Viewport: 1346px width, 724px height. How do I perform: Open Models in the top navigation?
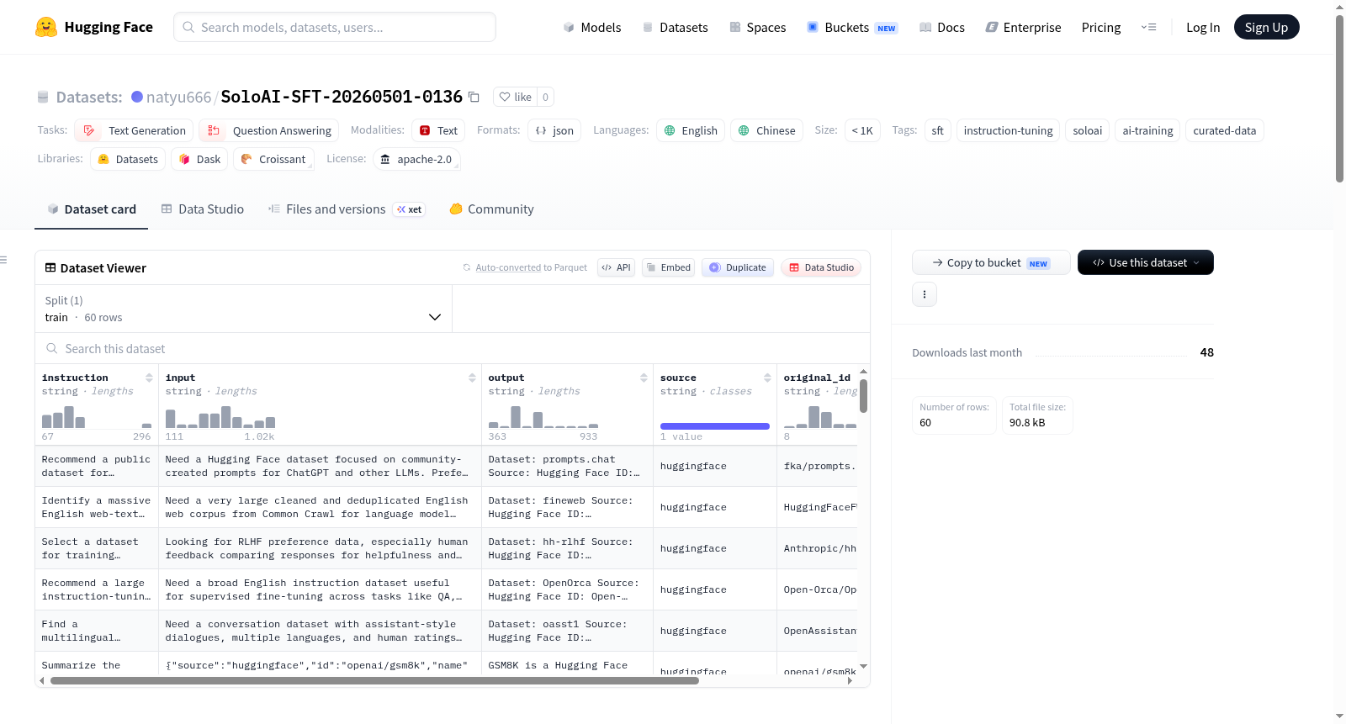[592, 27]
